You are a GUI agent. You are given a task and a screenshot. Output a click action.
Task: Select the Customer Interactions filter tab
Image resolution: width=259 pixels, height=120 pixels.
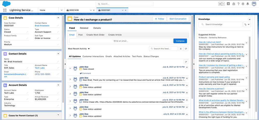coord(93,56)
